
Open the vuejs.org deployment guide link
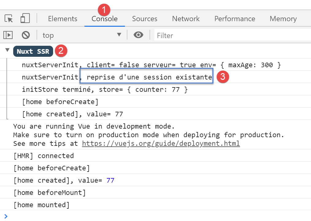click(161, 143)
